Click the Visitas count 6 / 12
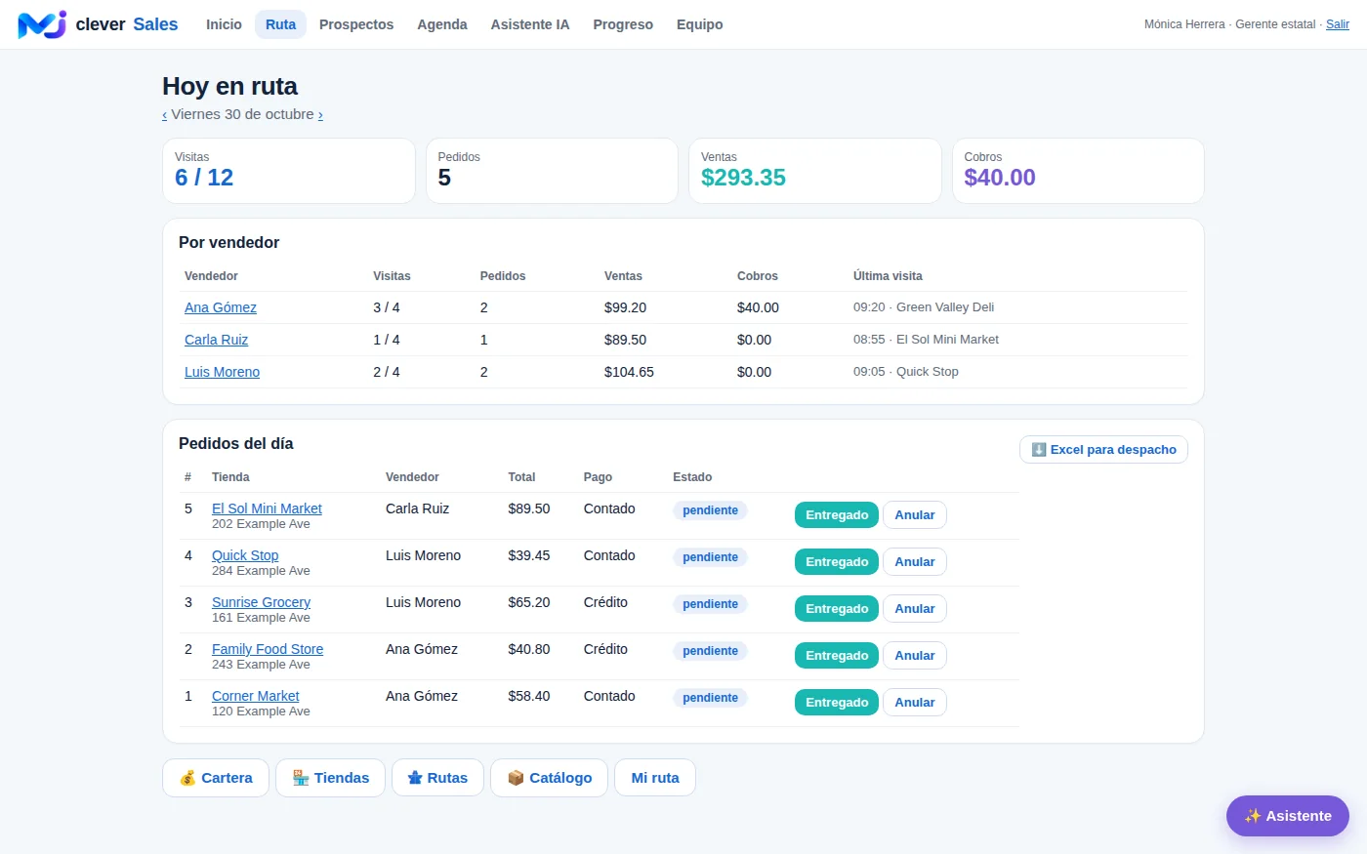The height and width of the screenshot is (854, 1367). [x=204, y=178]
